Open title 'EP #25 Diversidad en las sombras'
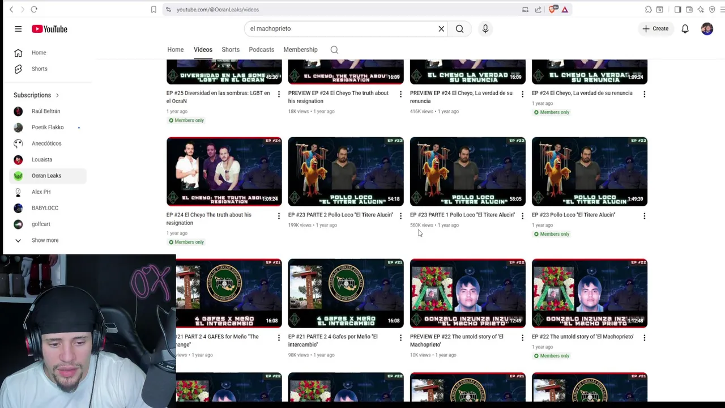 tap(218, 97)
